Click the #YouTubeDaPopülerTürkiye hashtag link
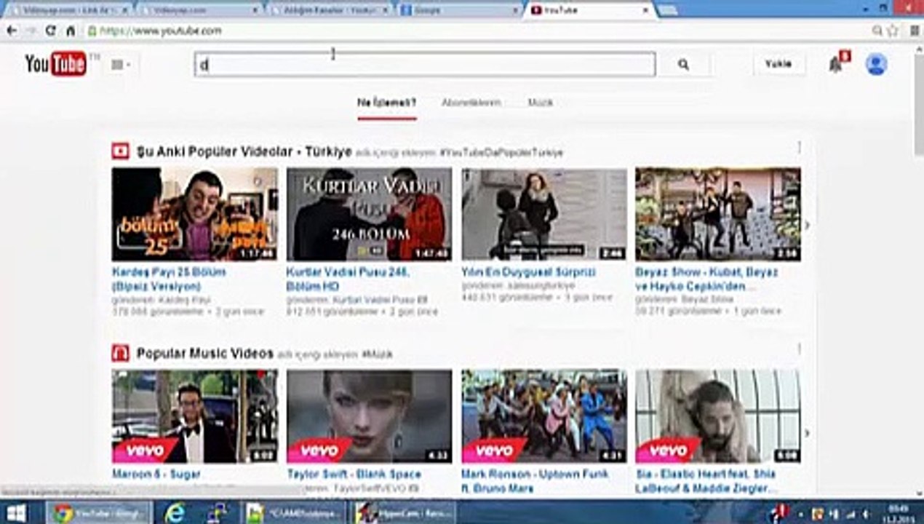 501,153
